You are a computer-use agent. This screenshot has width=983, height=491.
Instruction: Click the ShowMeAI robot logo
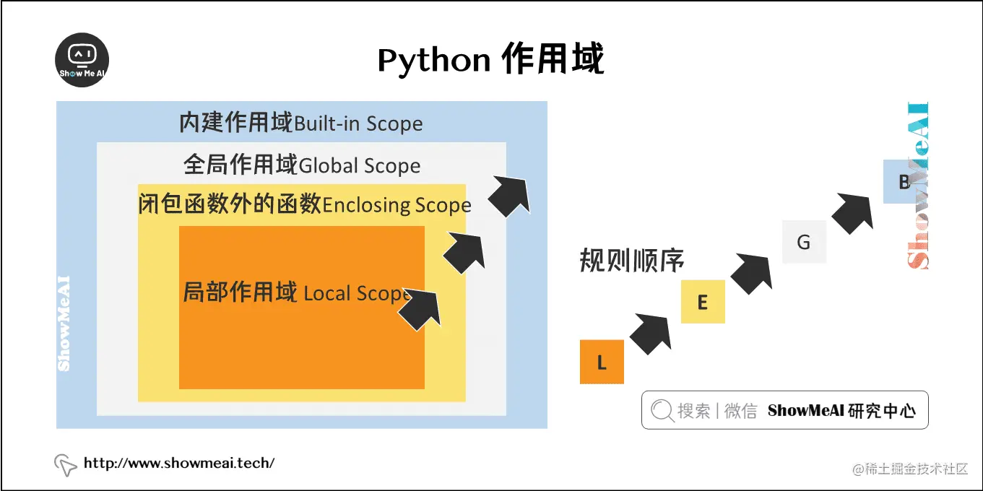click(82, 59)
